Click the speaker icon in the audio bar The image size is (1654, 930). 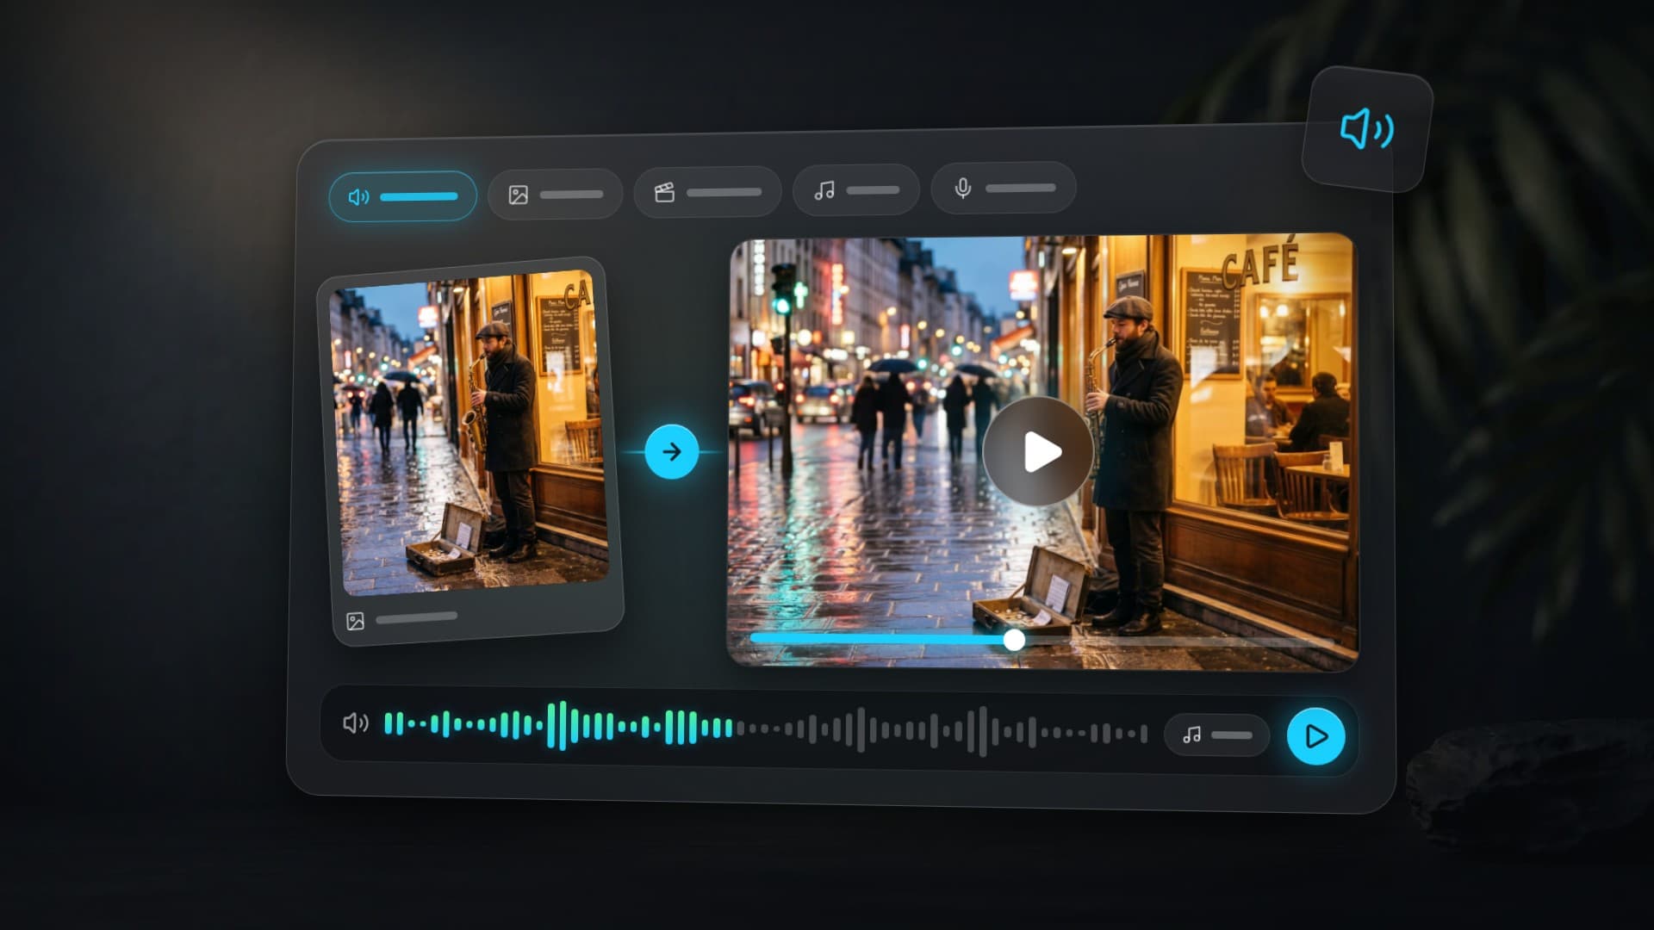[355, 722]
